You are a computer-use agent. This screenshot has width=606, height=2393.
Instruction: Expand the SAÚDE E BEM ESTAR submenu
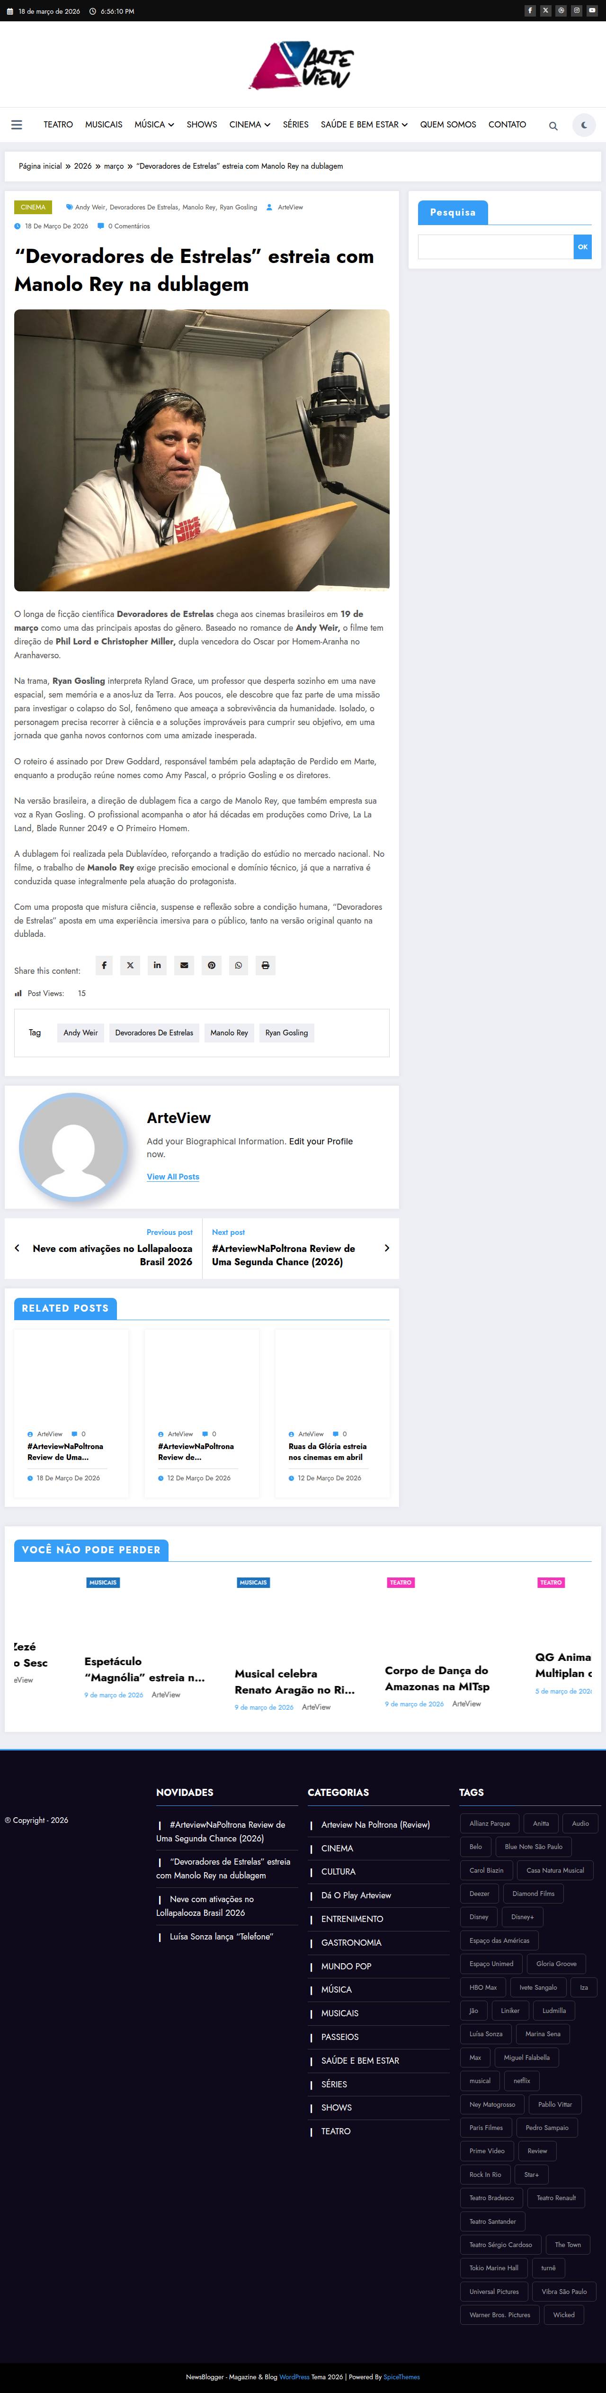pyautogui.click(x=364, y=125)
